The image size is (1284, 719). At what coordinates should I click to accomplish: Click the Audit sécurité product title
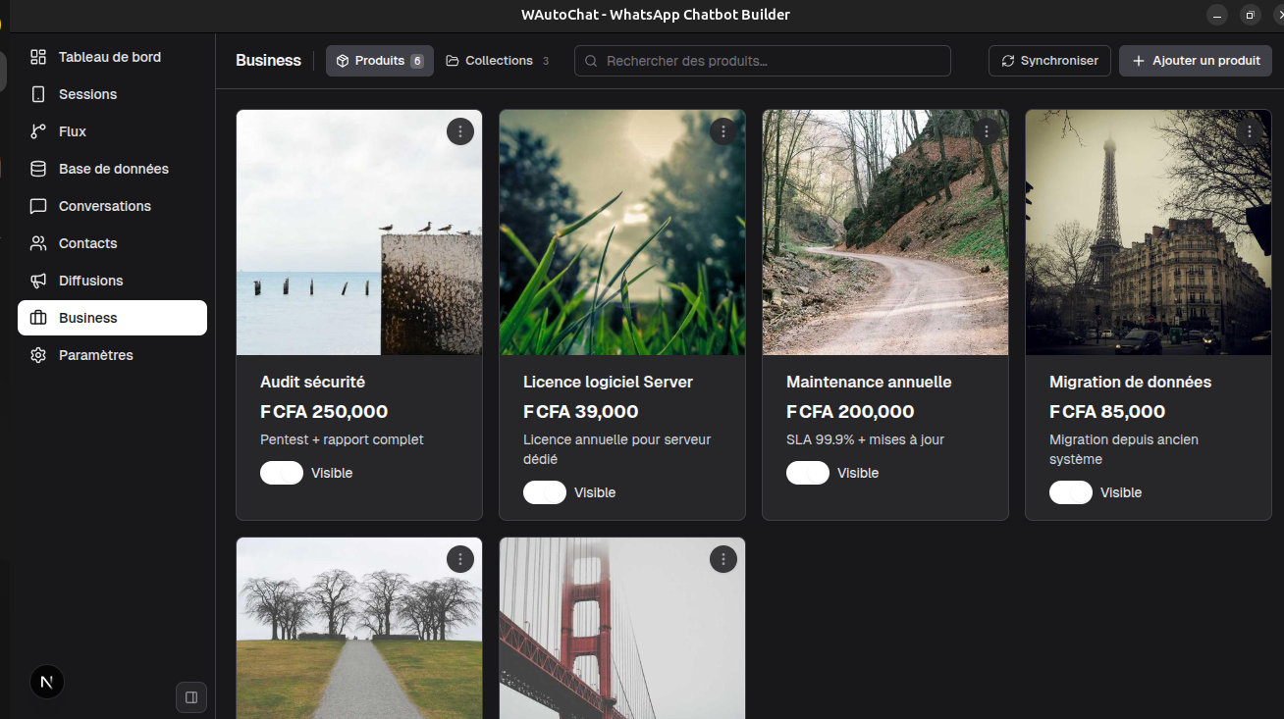click(312, 383)
